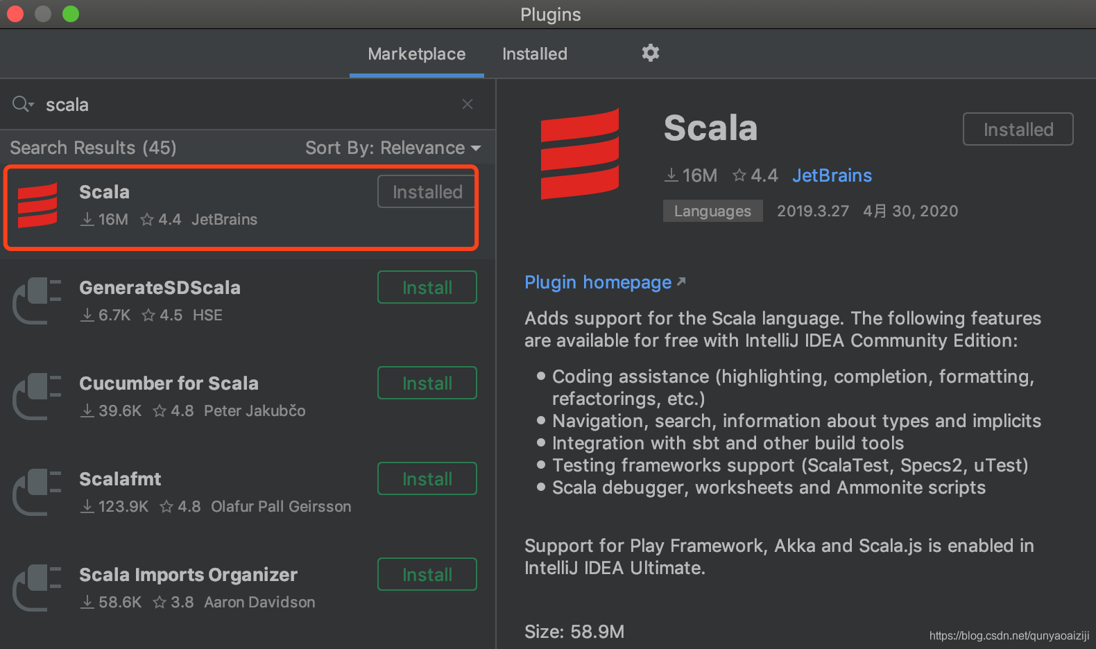Click the Scalafmt plugin icon
1096x649 pixels.
click(37, 492)
